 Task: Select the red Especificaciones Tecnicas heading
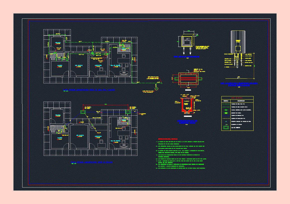[168, 139]
